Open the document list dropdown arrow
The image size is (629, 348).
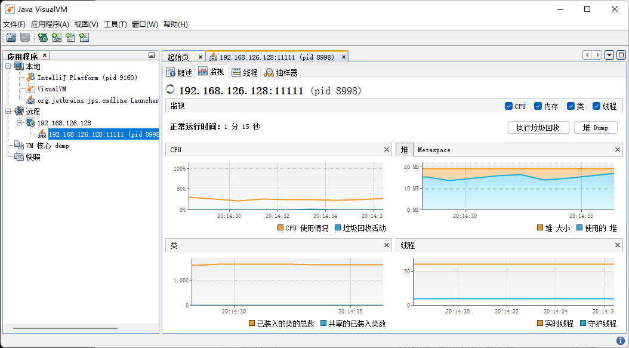pos(609,55)
